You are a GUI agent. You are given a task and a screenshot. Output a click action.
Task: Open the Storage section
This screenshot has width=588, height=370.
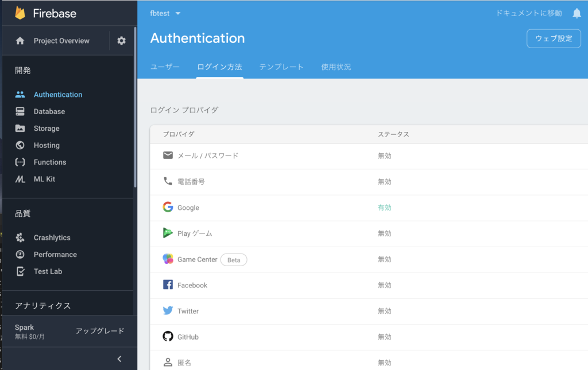[48, 128]
